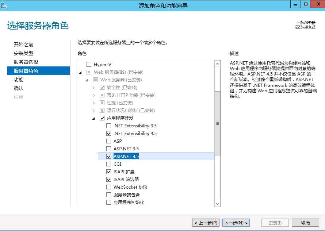This screenshot has width=325, height=231.
Task: Go to 服务器选择 step
Action: pyautogui.click(x=26, y=62)
